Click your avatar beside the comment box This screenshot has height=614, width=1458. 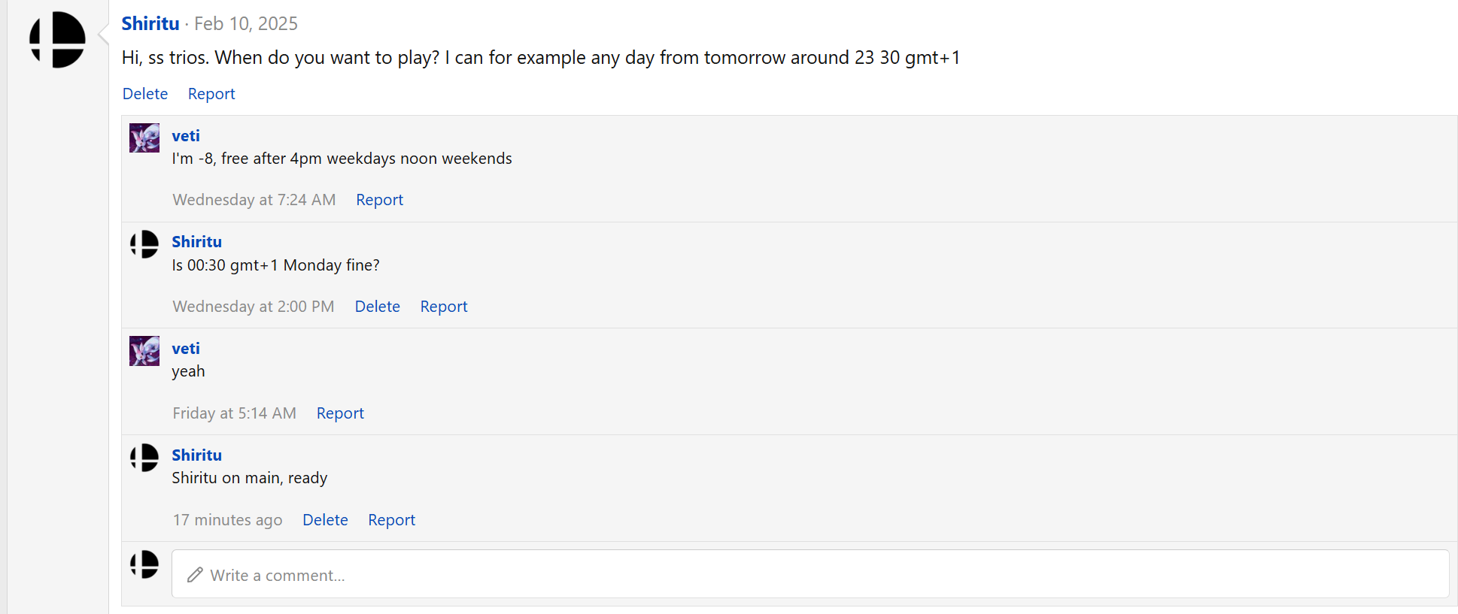[x=144, y=564]
